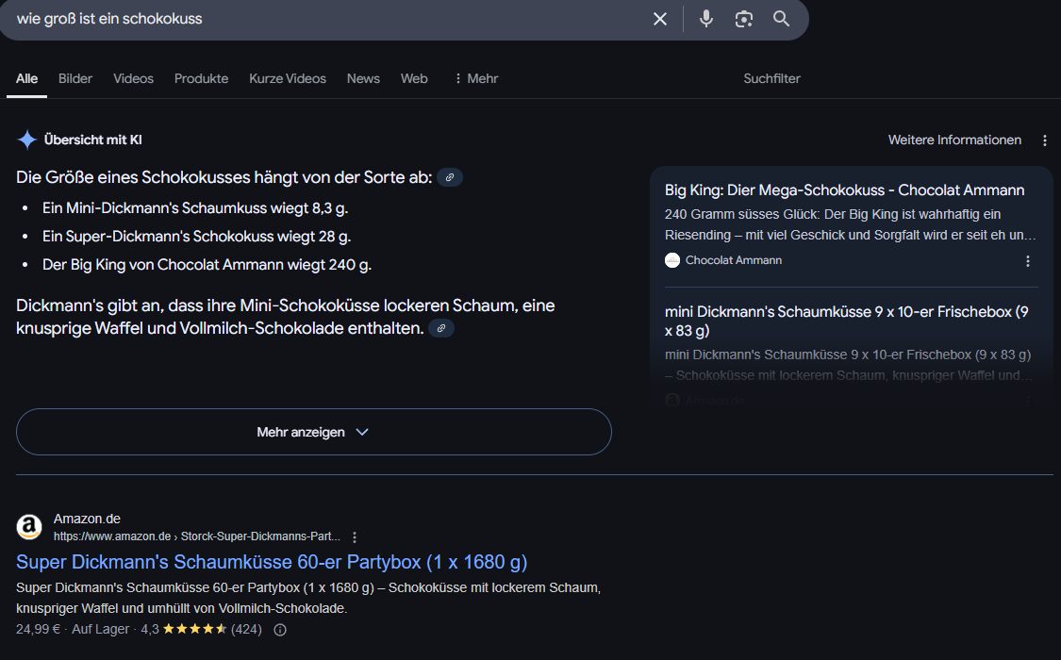Click the Amazon.de URL breadcrumb
The image size is (1061, 660).
[197, 536]
